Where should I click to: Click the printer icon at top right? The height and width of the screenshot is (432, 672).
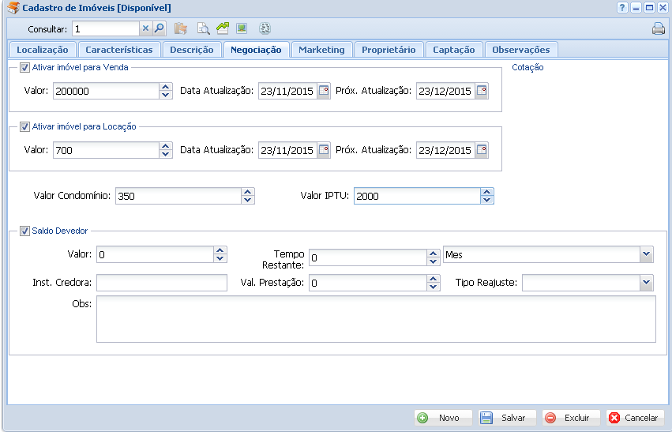click(x=658, y=29)
